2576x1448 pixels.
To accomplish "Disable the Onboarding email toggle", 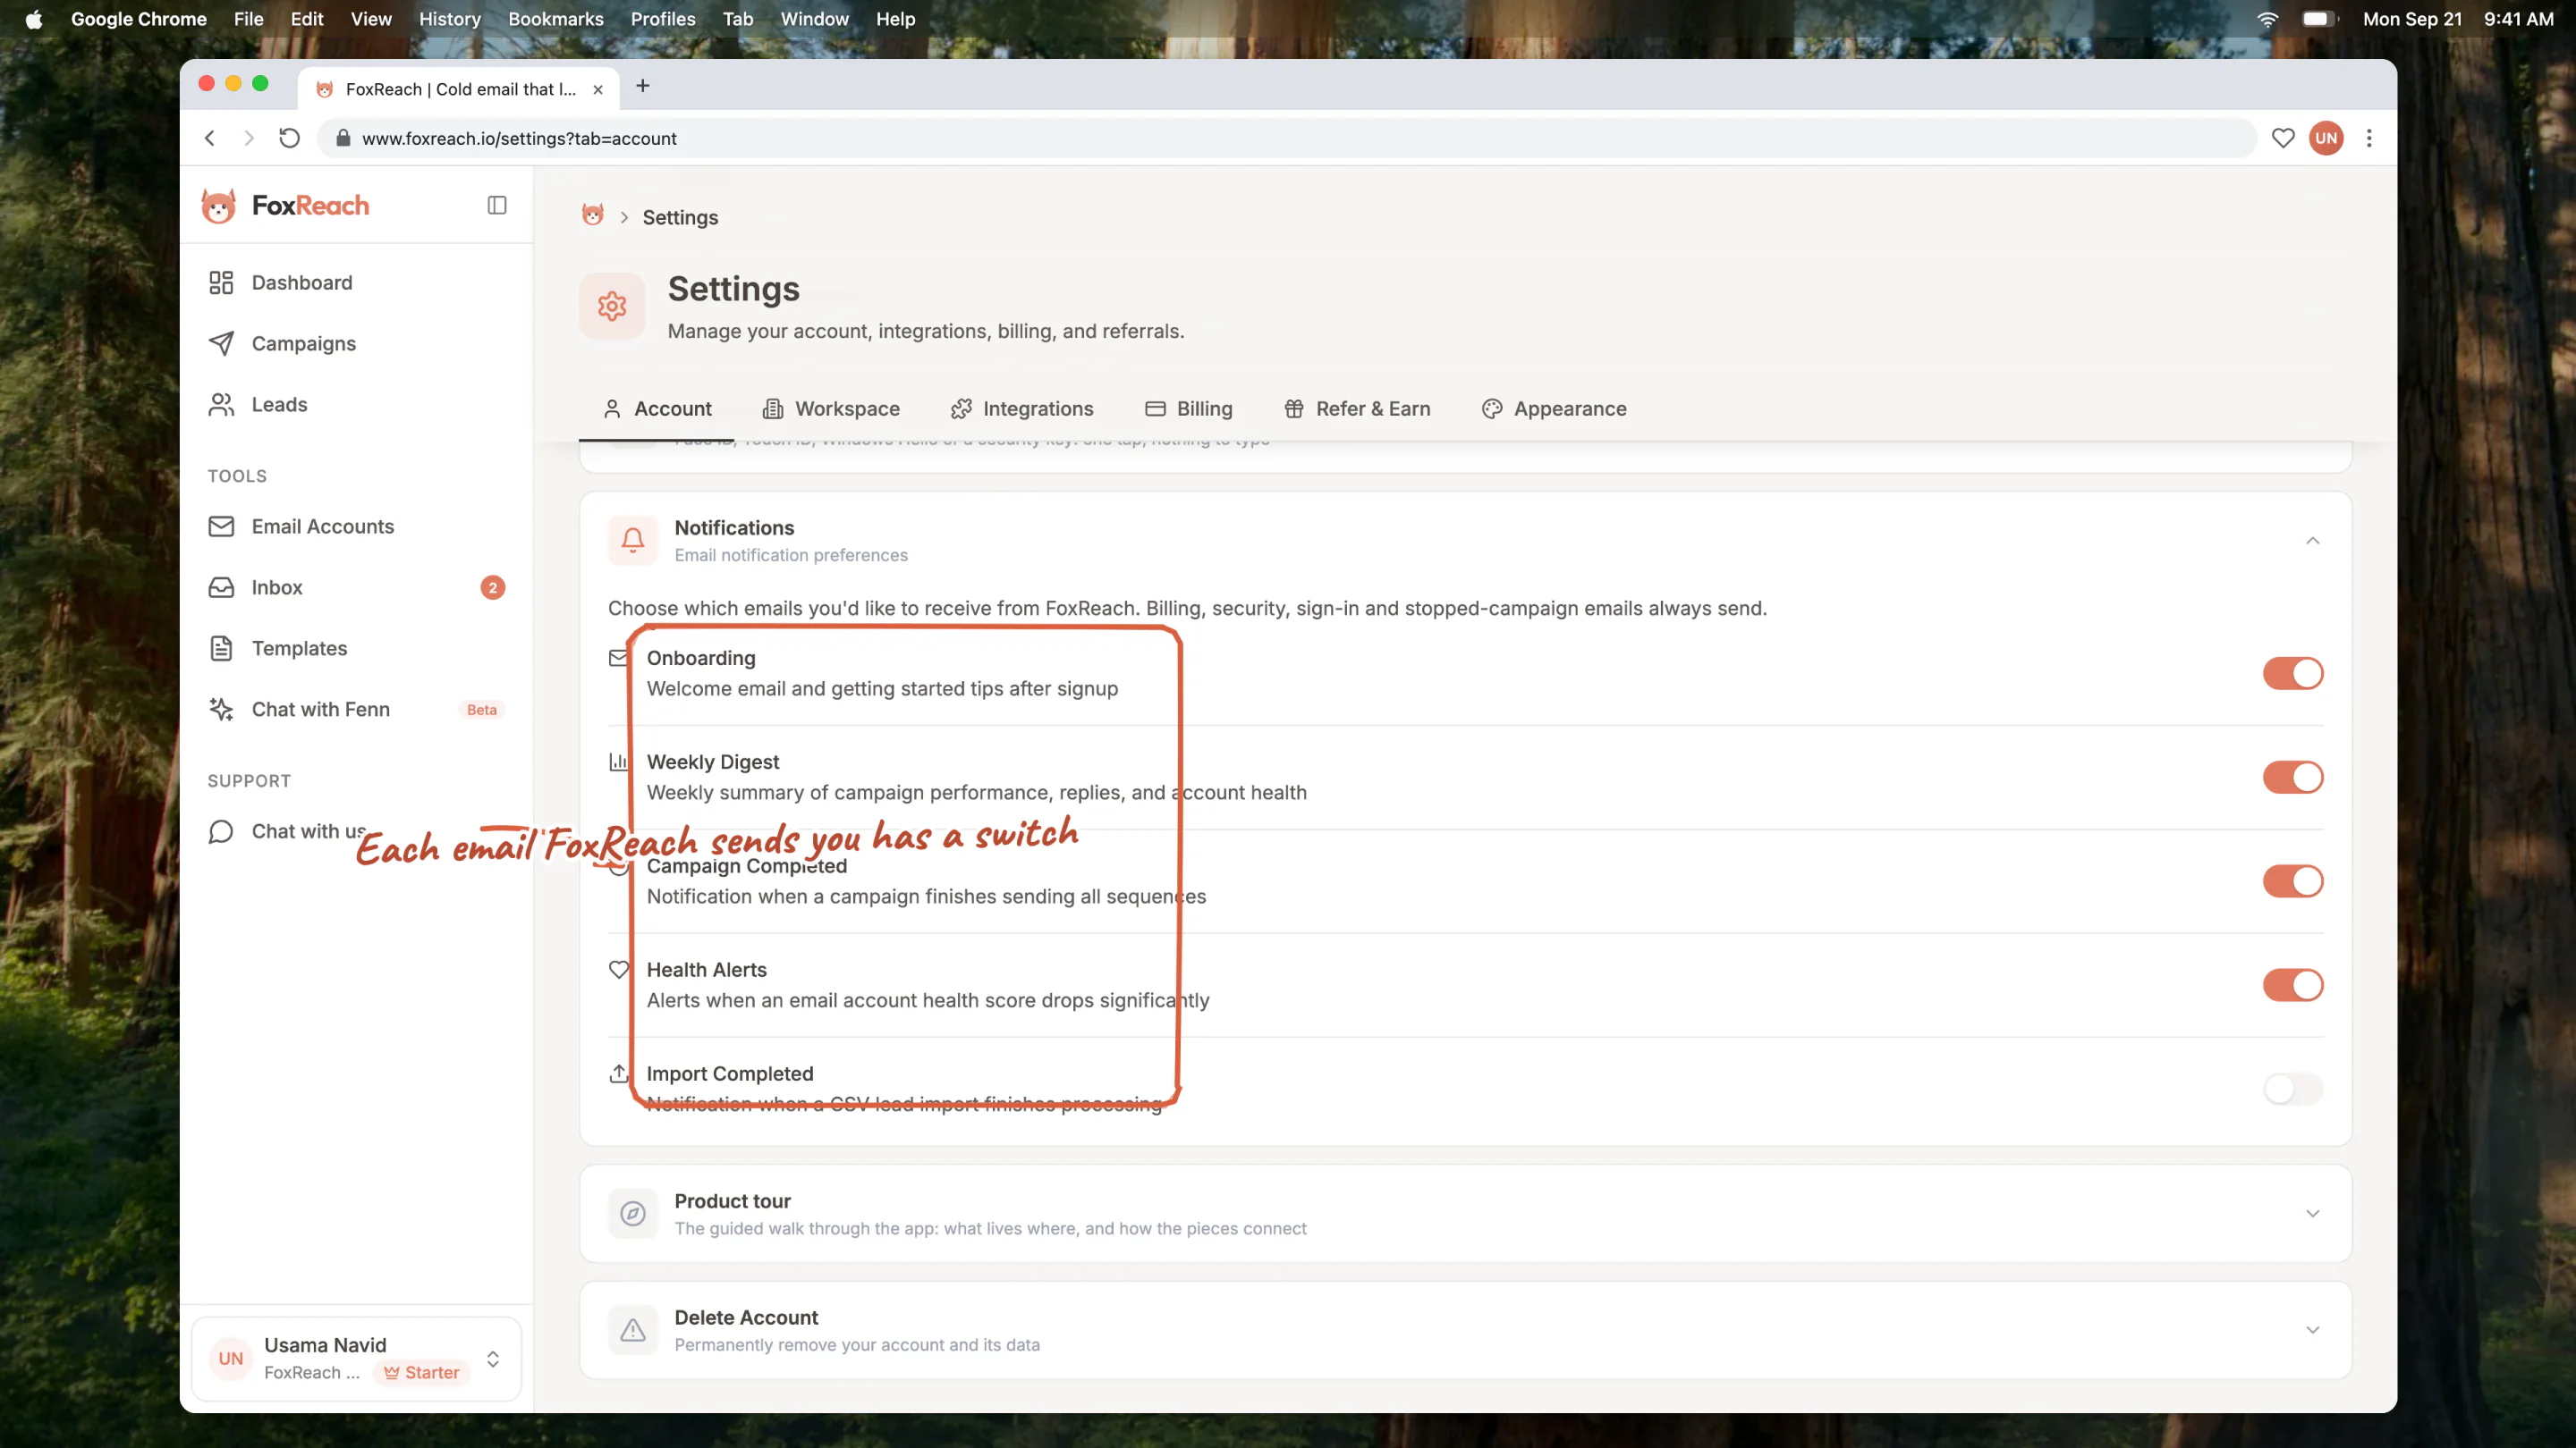I will point(2293,674).
